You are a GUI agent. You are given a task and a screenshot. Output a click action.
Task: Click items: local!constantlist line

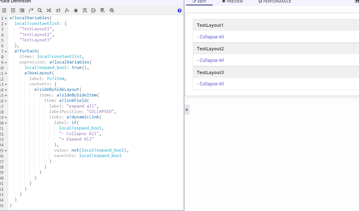(52, 56)
